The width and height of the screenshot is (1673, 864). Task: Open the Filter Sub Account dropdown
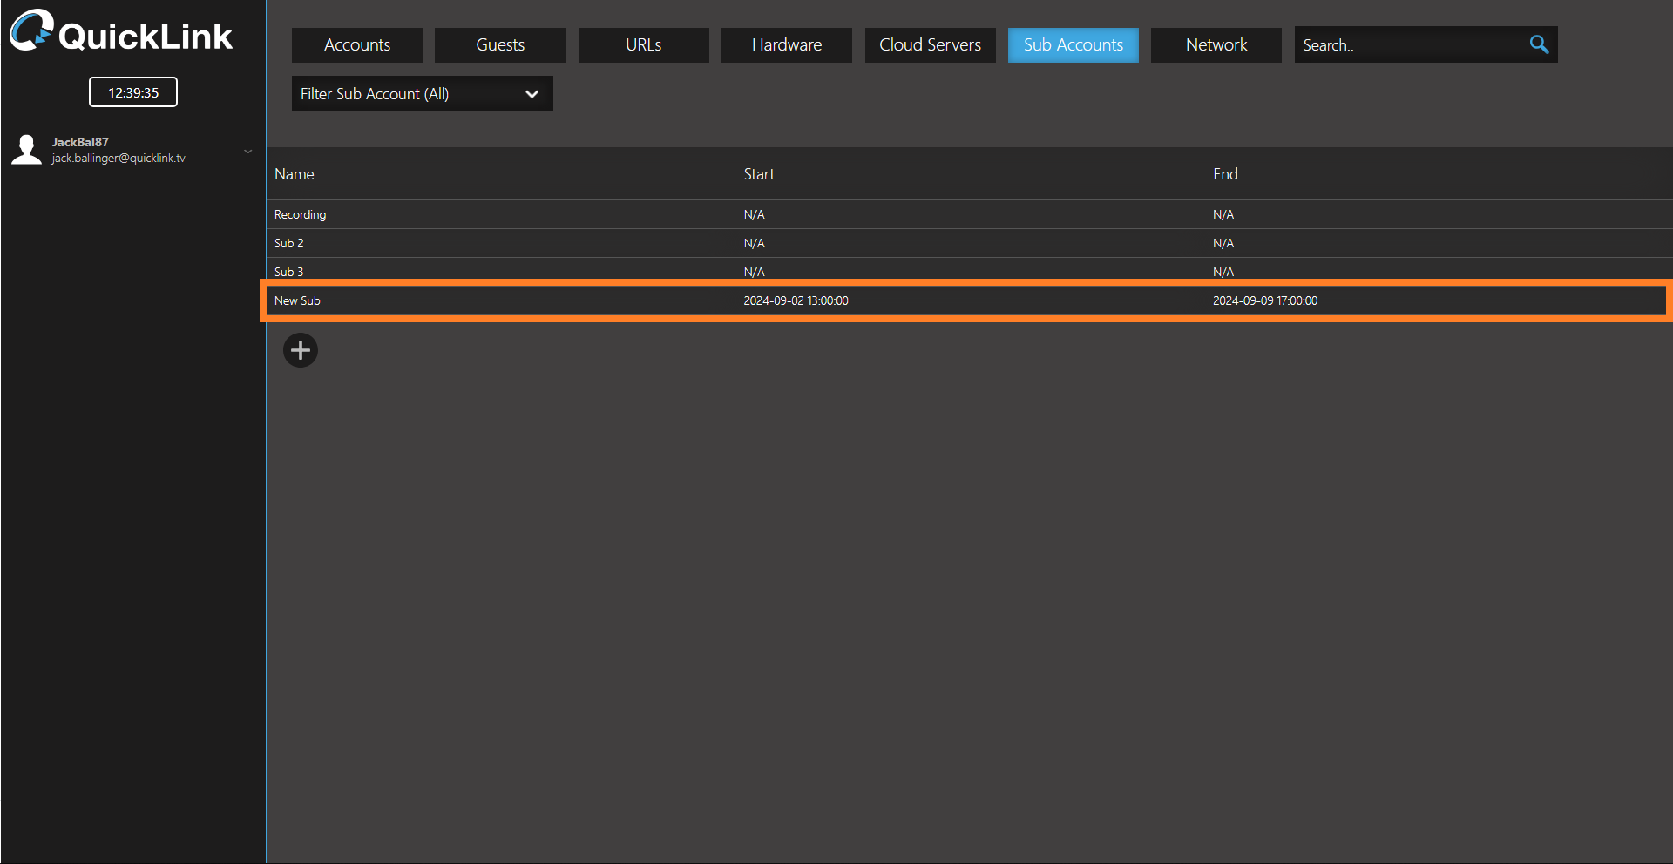point(422,94)
